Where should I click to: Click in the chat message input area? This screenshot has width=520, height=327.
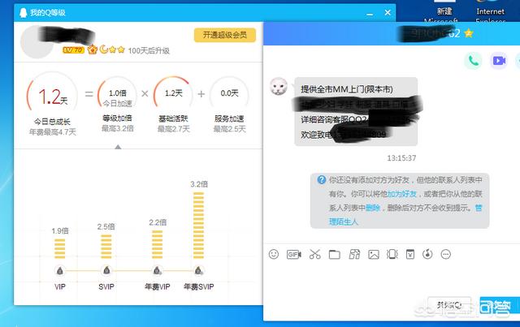(x=392, y=278)
